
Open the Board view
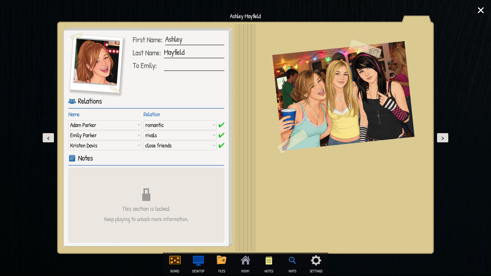point(175,264)
